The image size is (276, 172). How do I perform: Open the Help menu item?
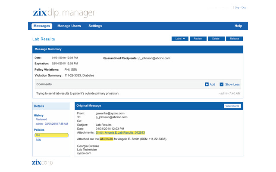(x=238, y=26)
